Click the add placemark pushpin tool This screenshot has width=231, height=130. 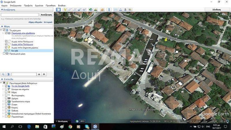pos(65,10)
